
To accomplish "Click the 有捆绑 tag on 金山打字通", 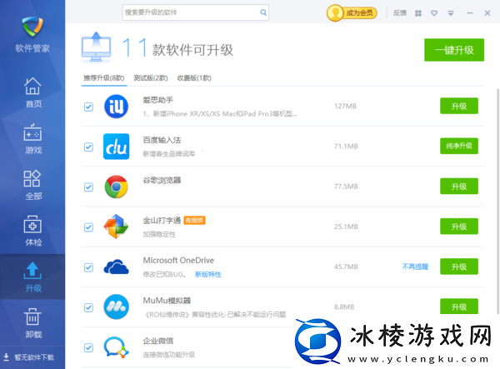I will [x=194, y=220].
